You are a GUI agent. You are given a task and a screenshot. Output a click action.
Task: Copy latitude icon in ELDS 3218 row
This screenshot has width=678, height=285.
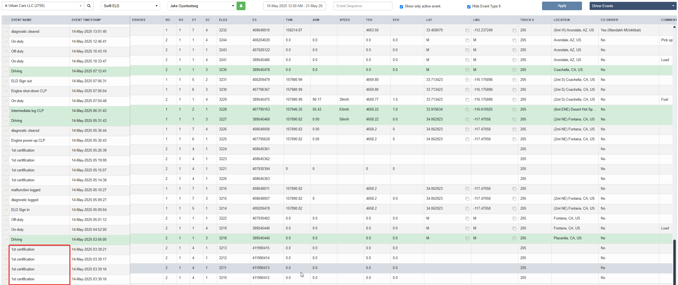point(467,238)
